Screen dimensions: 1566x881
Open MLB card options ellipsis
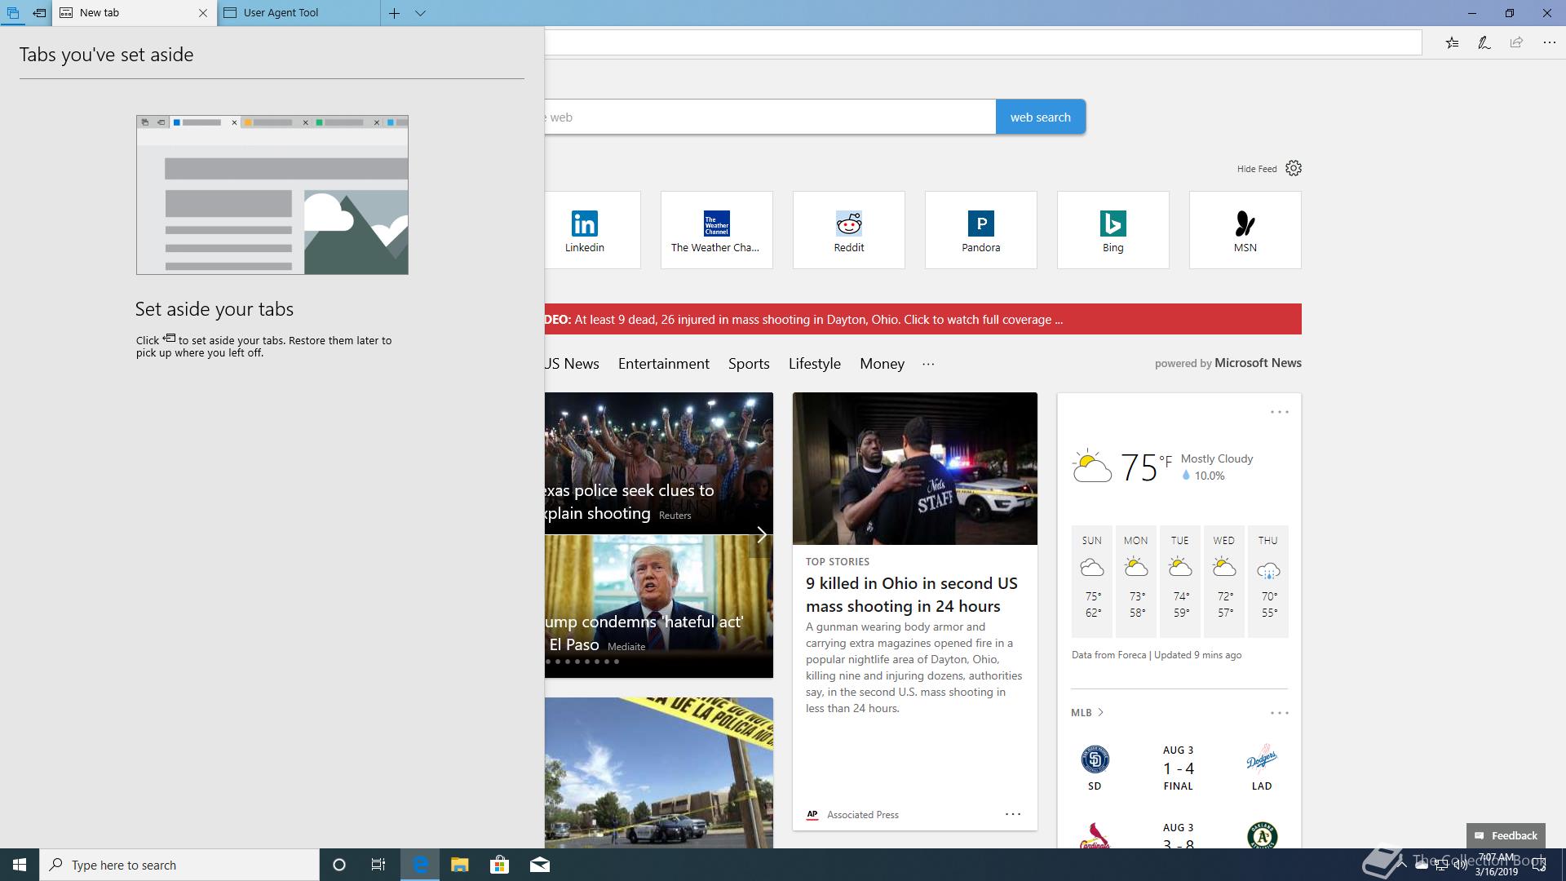[1280, 713]
